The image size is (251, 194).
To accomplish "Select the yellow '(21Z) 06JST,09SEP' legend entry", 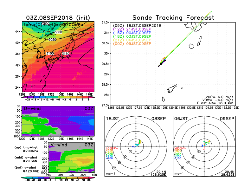I will (x=132, y=40).
